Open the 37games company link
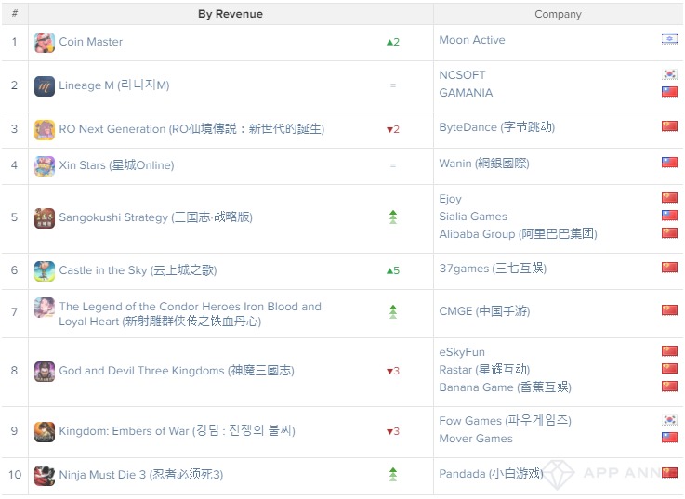Screen dimensions: 685x499 (x=494, y=269)
